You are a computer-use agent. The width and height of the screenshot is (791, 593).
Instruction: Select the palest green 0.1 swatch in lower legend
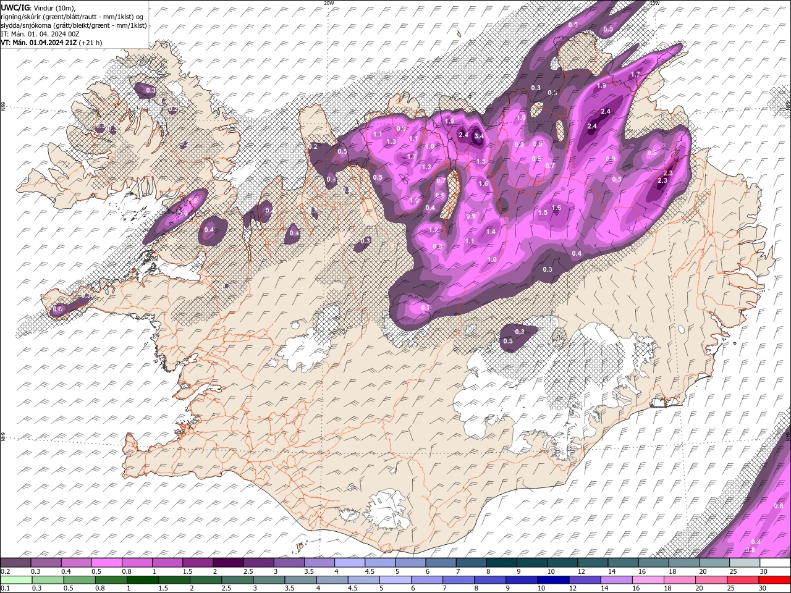(16, 580)
